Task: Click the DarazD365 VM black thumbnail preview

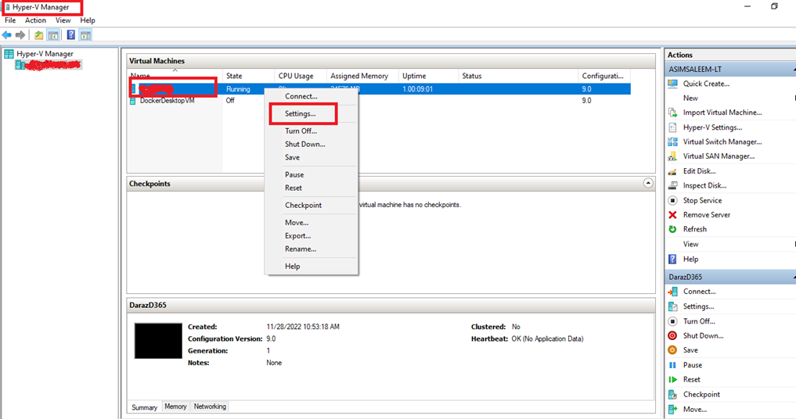Action: pyautogui.click(x=158, y=341)
